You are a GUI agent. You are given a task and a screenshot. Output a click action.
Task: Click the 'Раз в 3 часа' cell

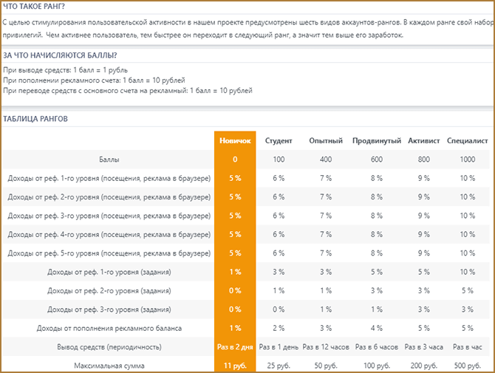(x=423, y=347)
